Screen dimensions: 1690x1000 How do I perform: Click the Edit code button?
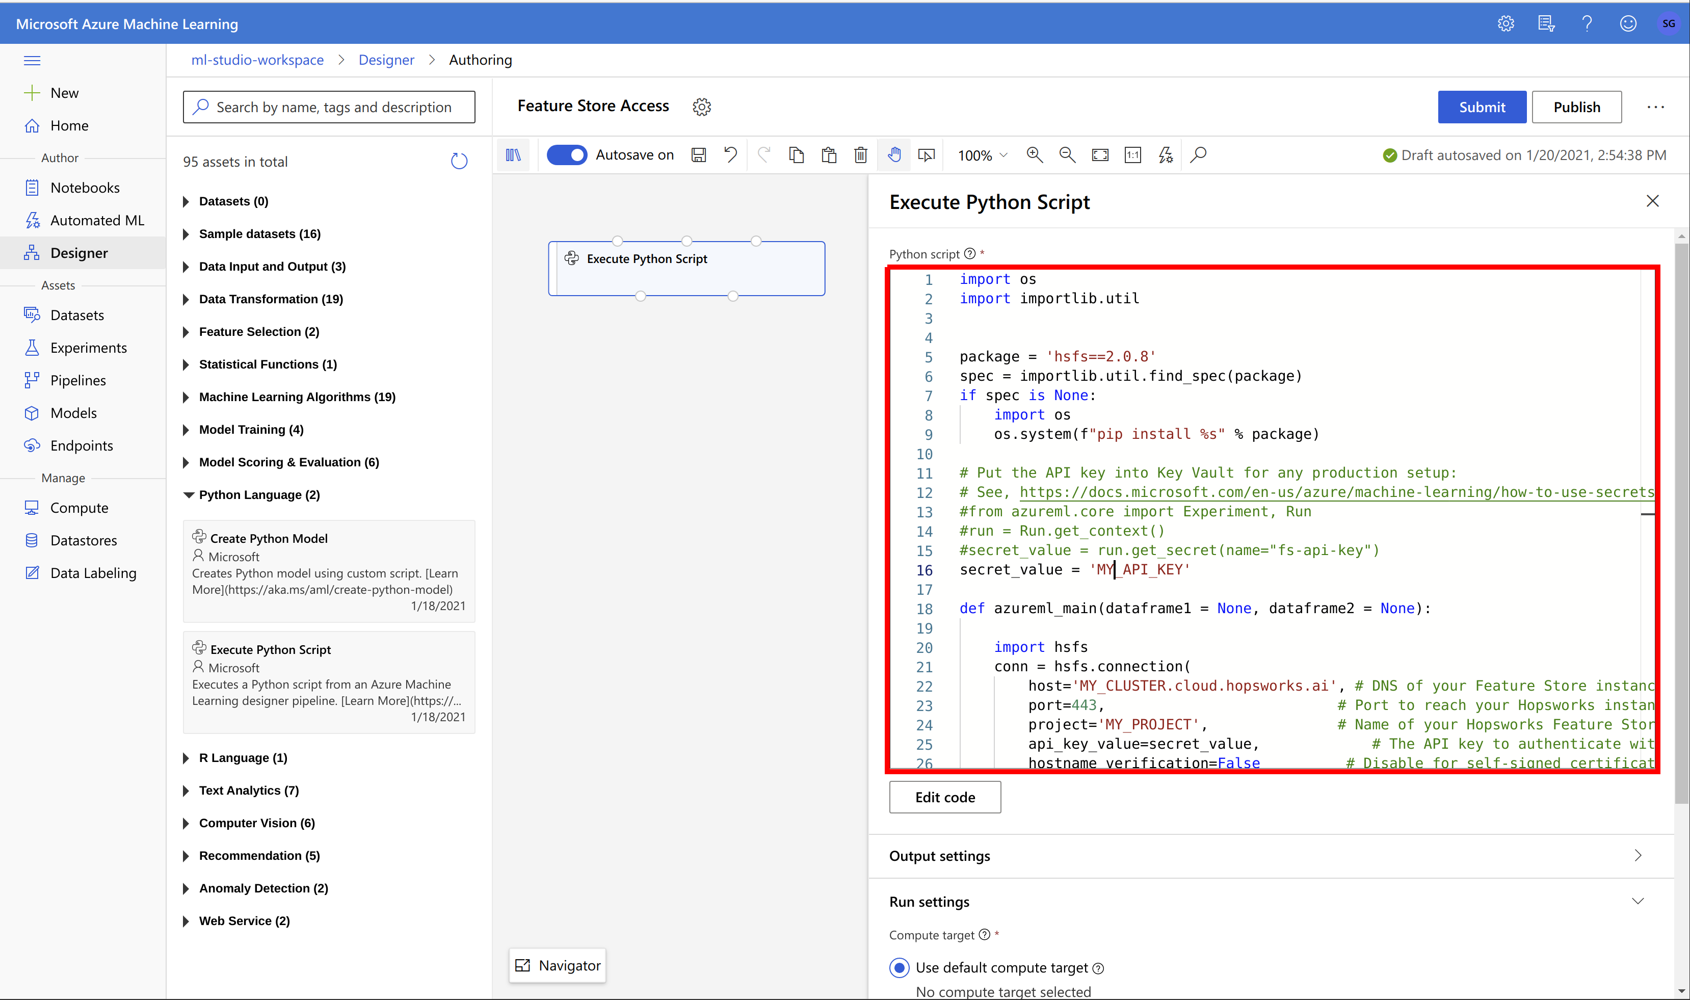coord(945,798)
